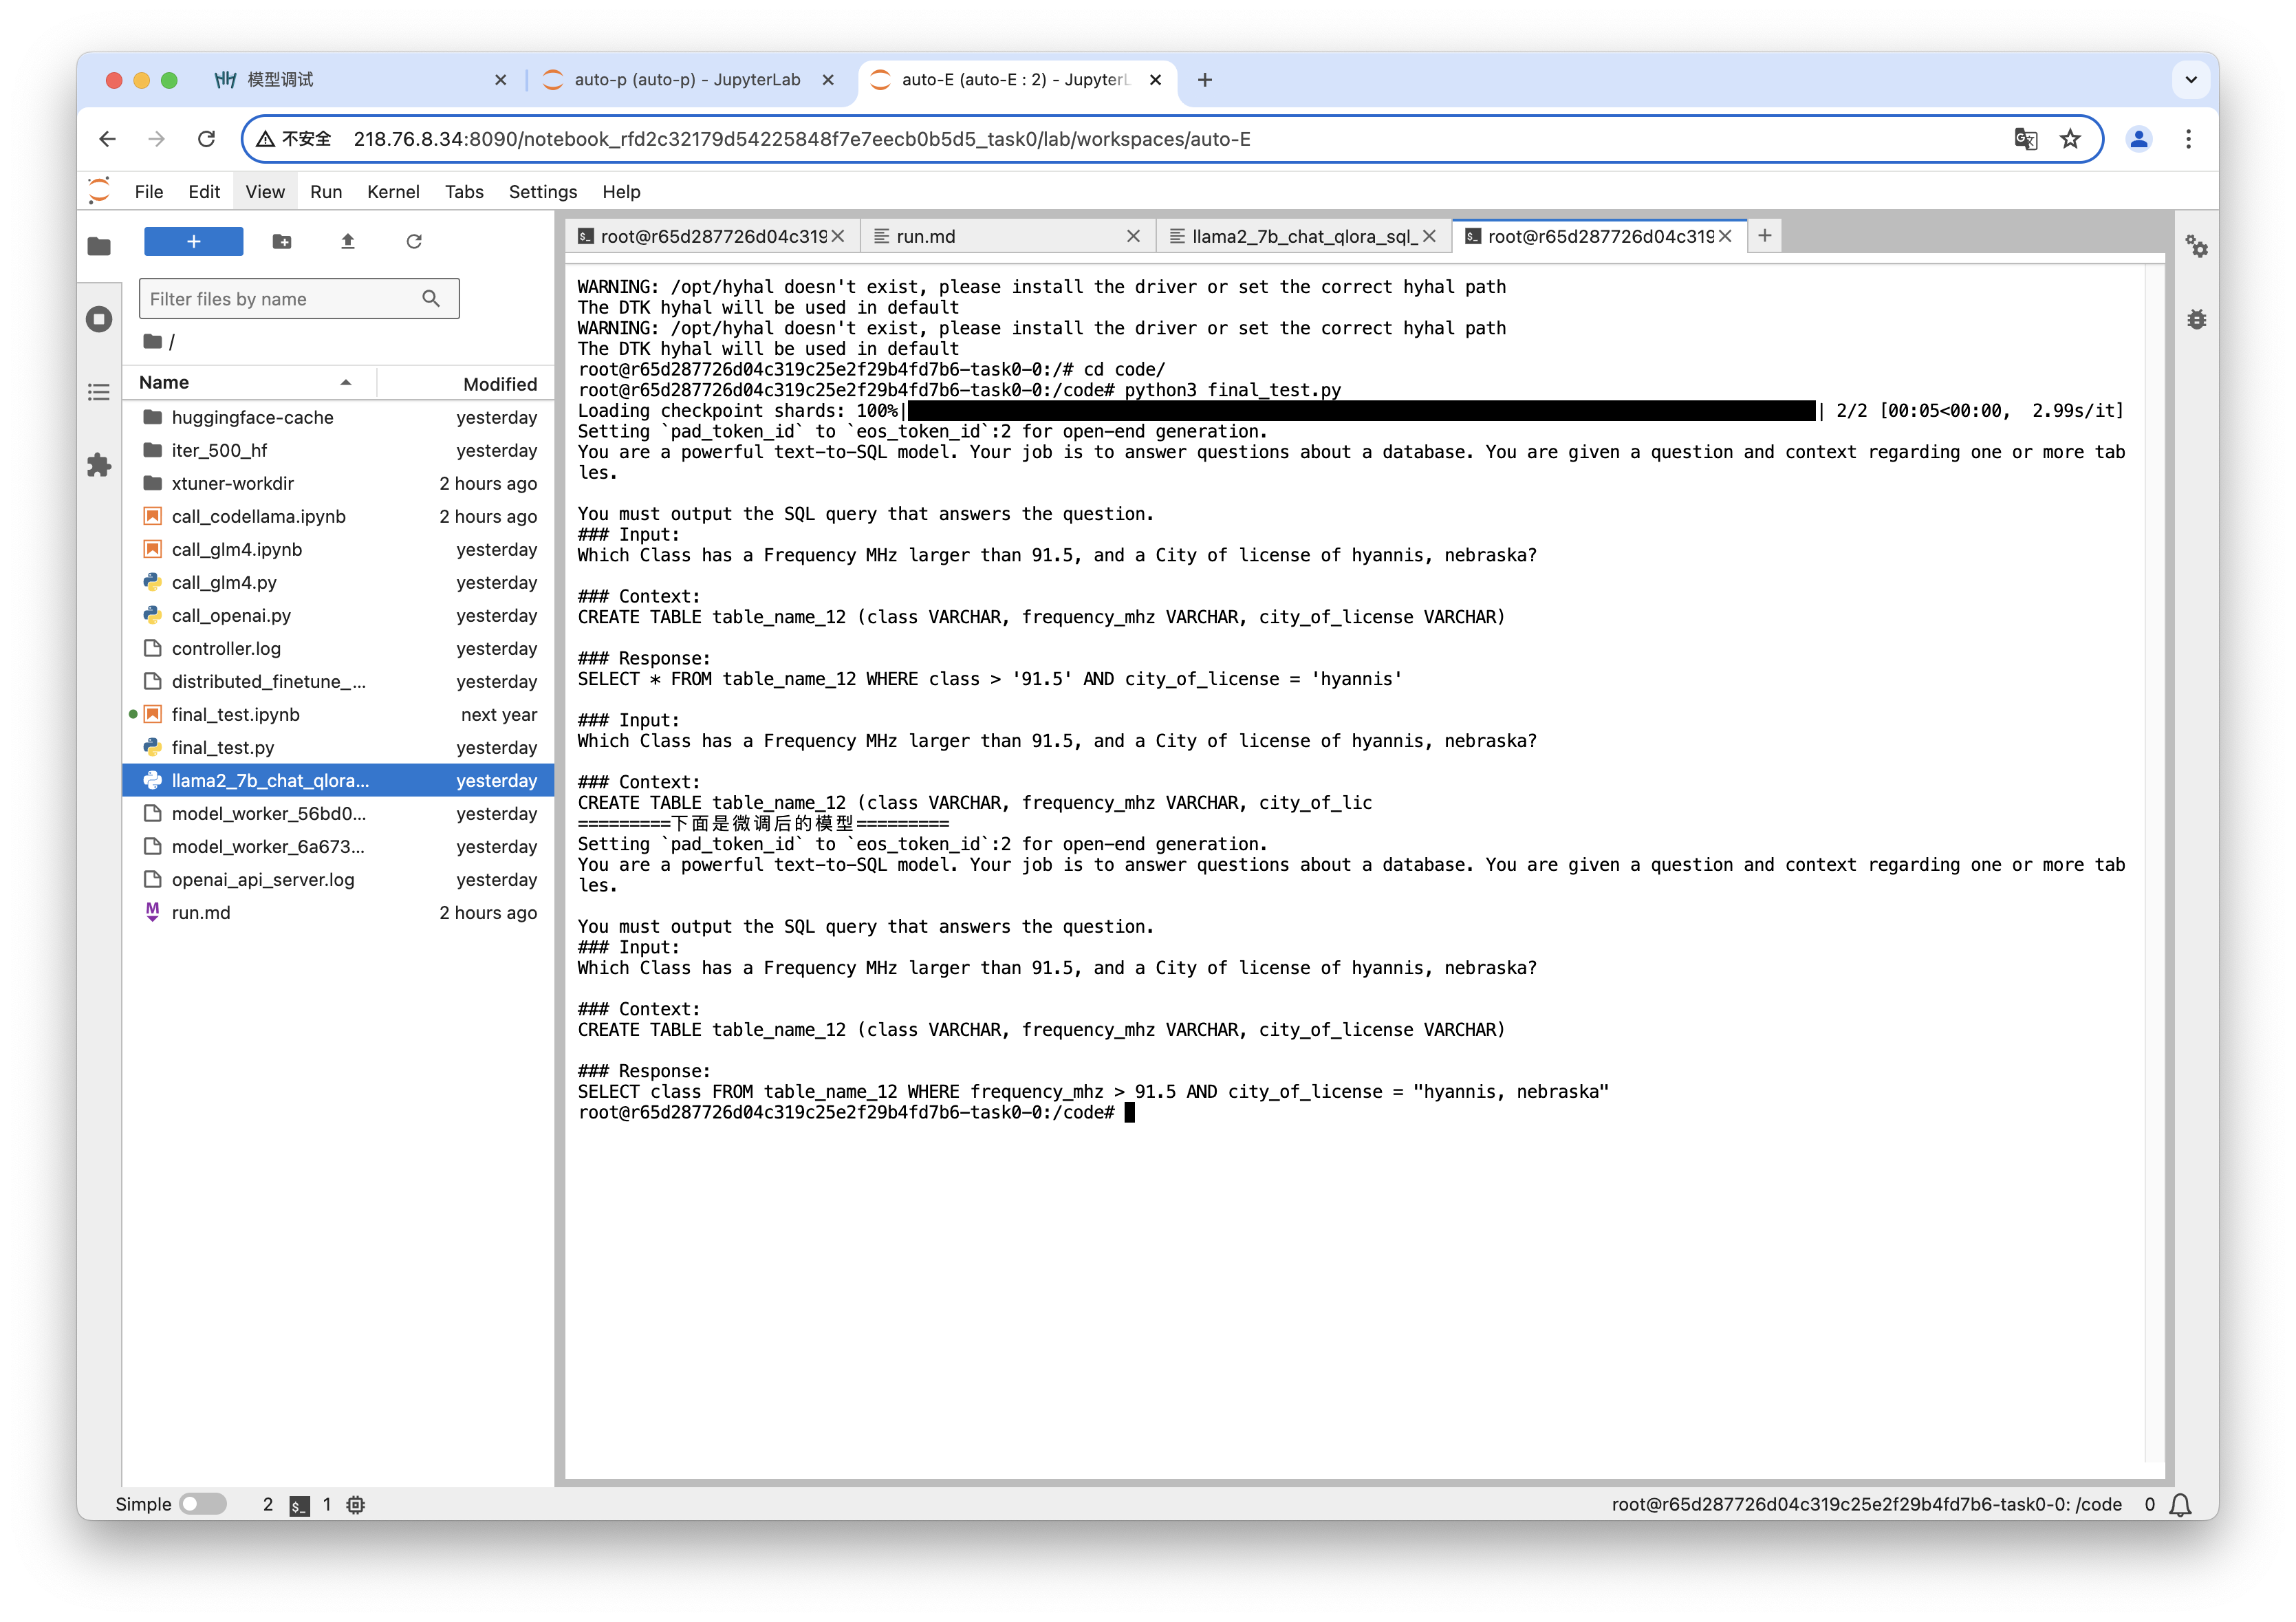Open the xtuner-workdir folder
The width and height of the screenshot is (2296, 1622).
(233, 484)
